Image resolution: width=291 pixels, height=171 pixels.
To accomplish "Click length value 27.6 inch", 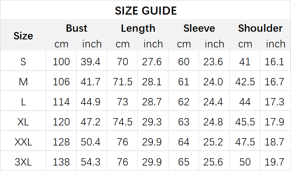I will (153, 62).
